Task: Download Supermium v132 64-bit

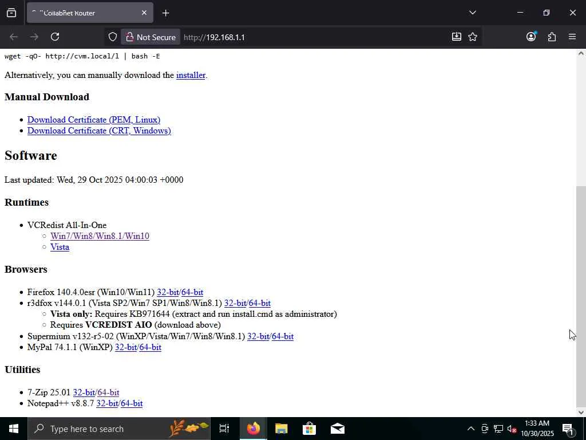Action: pyautogui.click(x=283, y=336)
